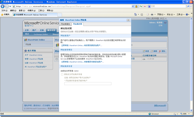
Task: Go to the 主页 tab
Action: pos(27,30)
